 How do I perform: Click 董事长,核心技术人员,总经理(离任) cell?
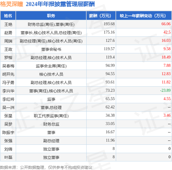pos(51,33)
